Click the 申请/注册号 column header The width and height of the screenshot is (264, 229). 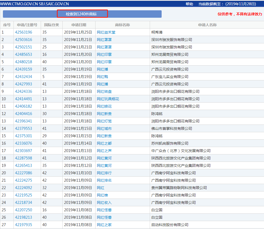[x=27, y=25]
